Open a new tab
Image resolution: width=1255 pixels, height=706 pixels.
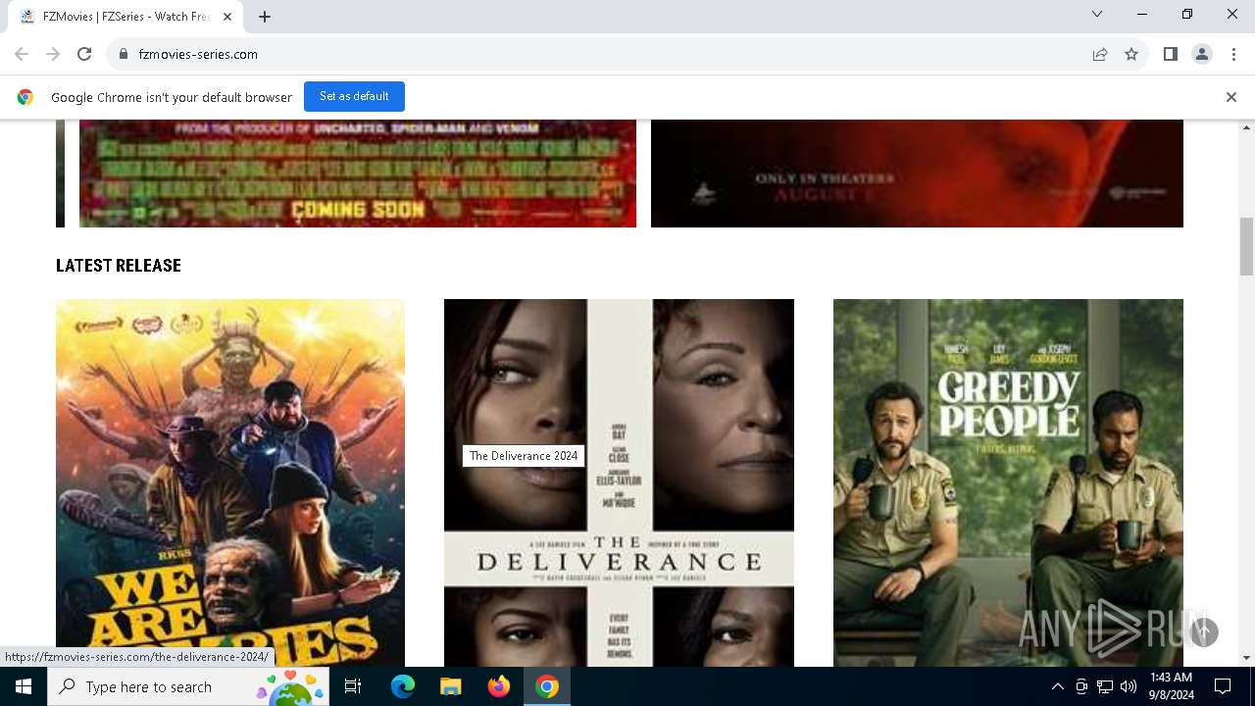265,17
